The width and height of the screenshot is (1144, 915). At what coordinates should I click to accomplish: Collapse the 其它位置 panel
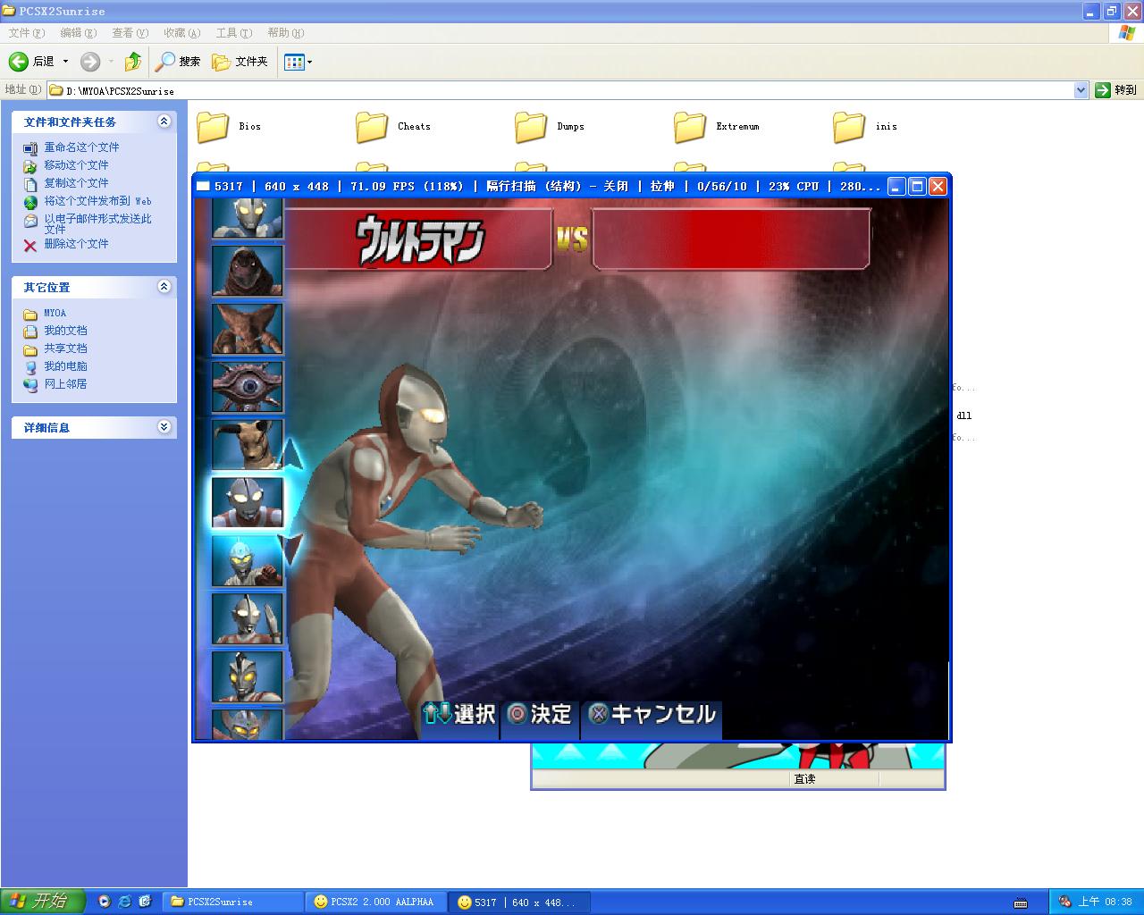(164, 287)
